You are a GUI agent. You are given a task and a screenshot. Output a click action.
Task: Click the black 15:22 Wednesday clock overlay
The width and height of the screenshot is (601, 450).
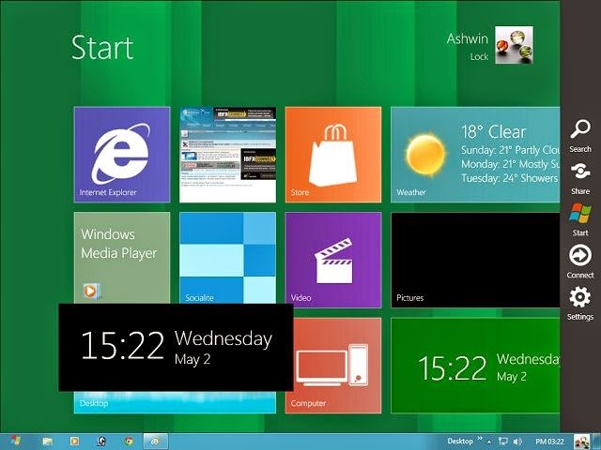[176, 347]
